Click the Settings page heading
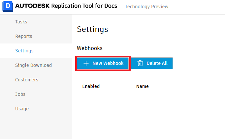 pos(92,29)
